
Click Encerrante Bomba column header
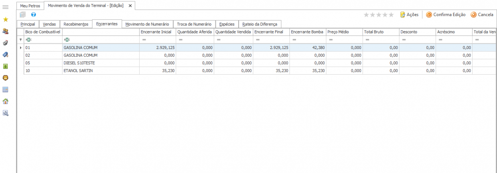pos(307,32)
